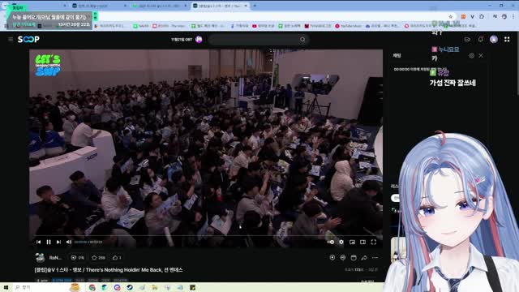519x292 pixels.
Task: Click the favorite star count button
Action: [x=98, y=258]
